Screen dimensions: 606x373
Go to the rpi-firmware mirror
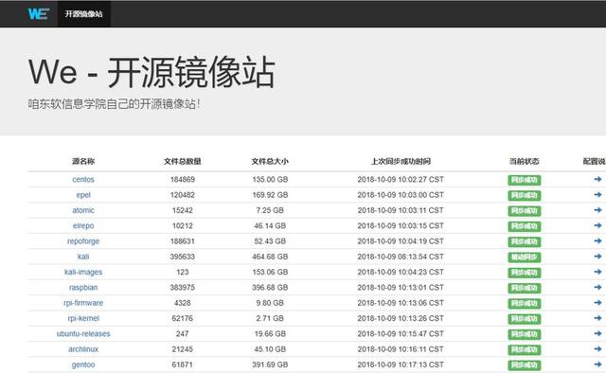[x=83, y=303]
